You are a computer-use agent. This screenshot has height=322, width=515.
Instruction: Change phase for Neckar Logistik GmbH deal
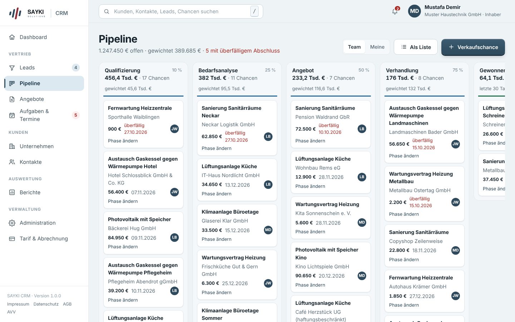[217, 148]
